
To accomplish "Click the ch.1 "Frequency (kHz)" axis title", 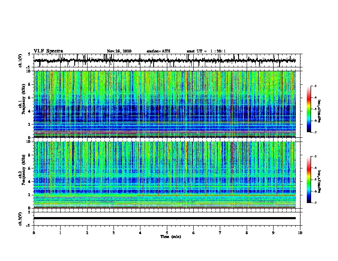I will [23, 99].
